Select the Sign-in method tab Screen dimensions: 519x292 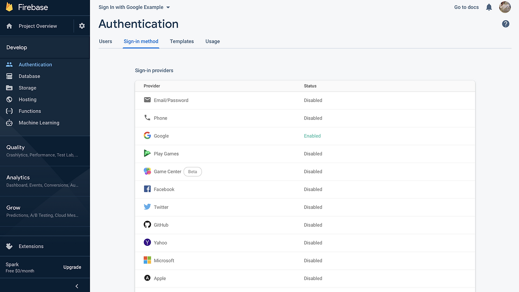(x=141, y=41)
